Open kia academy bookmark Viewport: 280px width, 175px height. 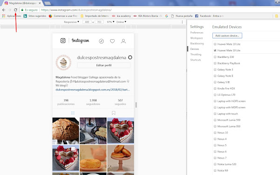(x=121, y=16)
